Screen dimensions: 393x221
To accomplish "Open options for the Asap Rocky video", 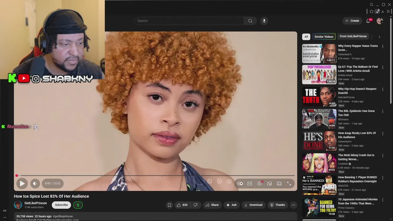I will click(383, 134).
